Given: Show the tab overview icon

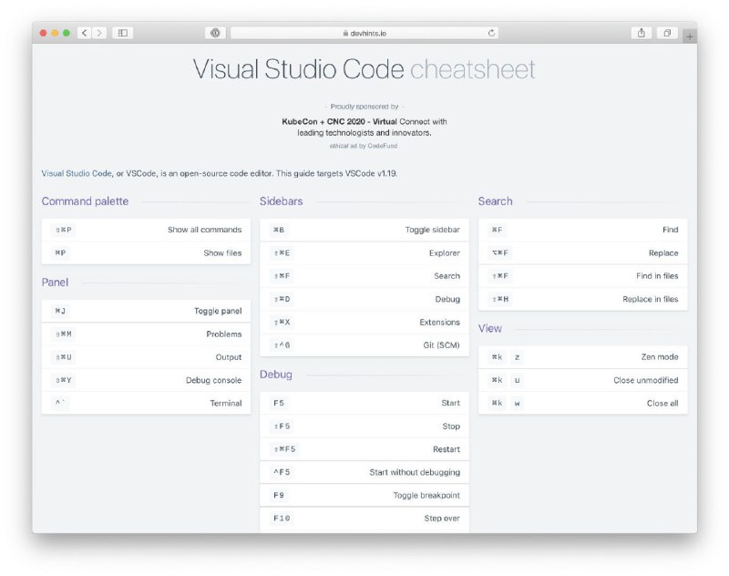Looking at the screenshot, I should [667, 33].
